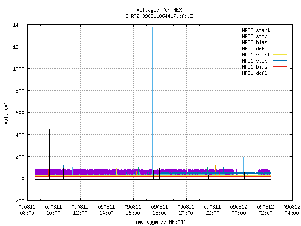Click the yellow NPD1 start legend line
The width and height of the screenshot is (301, 226).
coord(280,55)
